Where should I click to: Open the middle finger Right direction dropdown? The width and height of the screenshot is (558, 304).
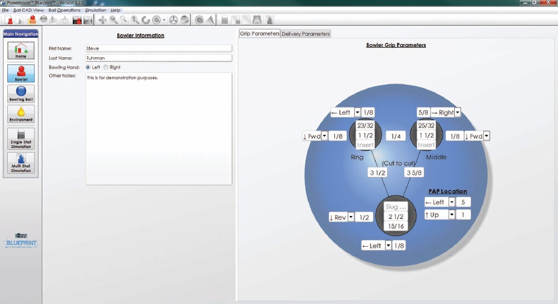pos(458,112)
